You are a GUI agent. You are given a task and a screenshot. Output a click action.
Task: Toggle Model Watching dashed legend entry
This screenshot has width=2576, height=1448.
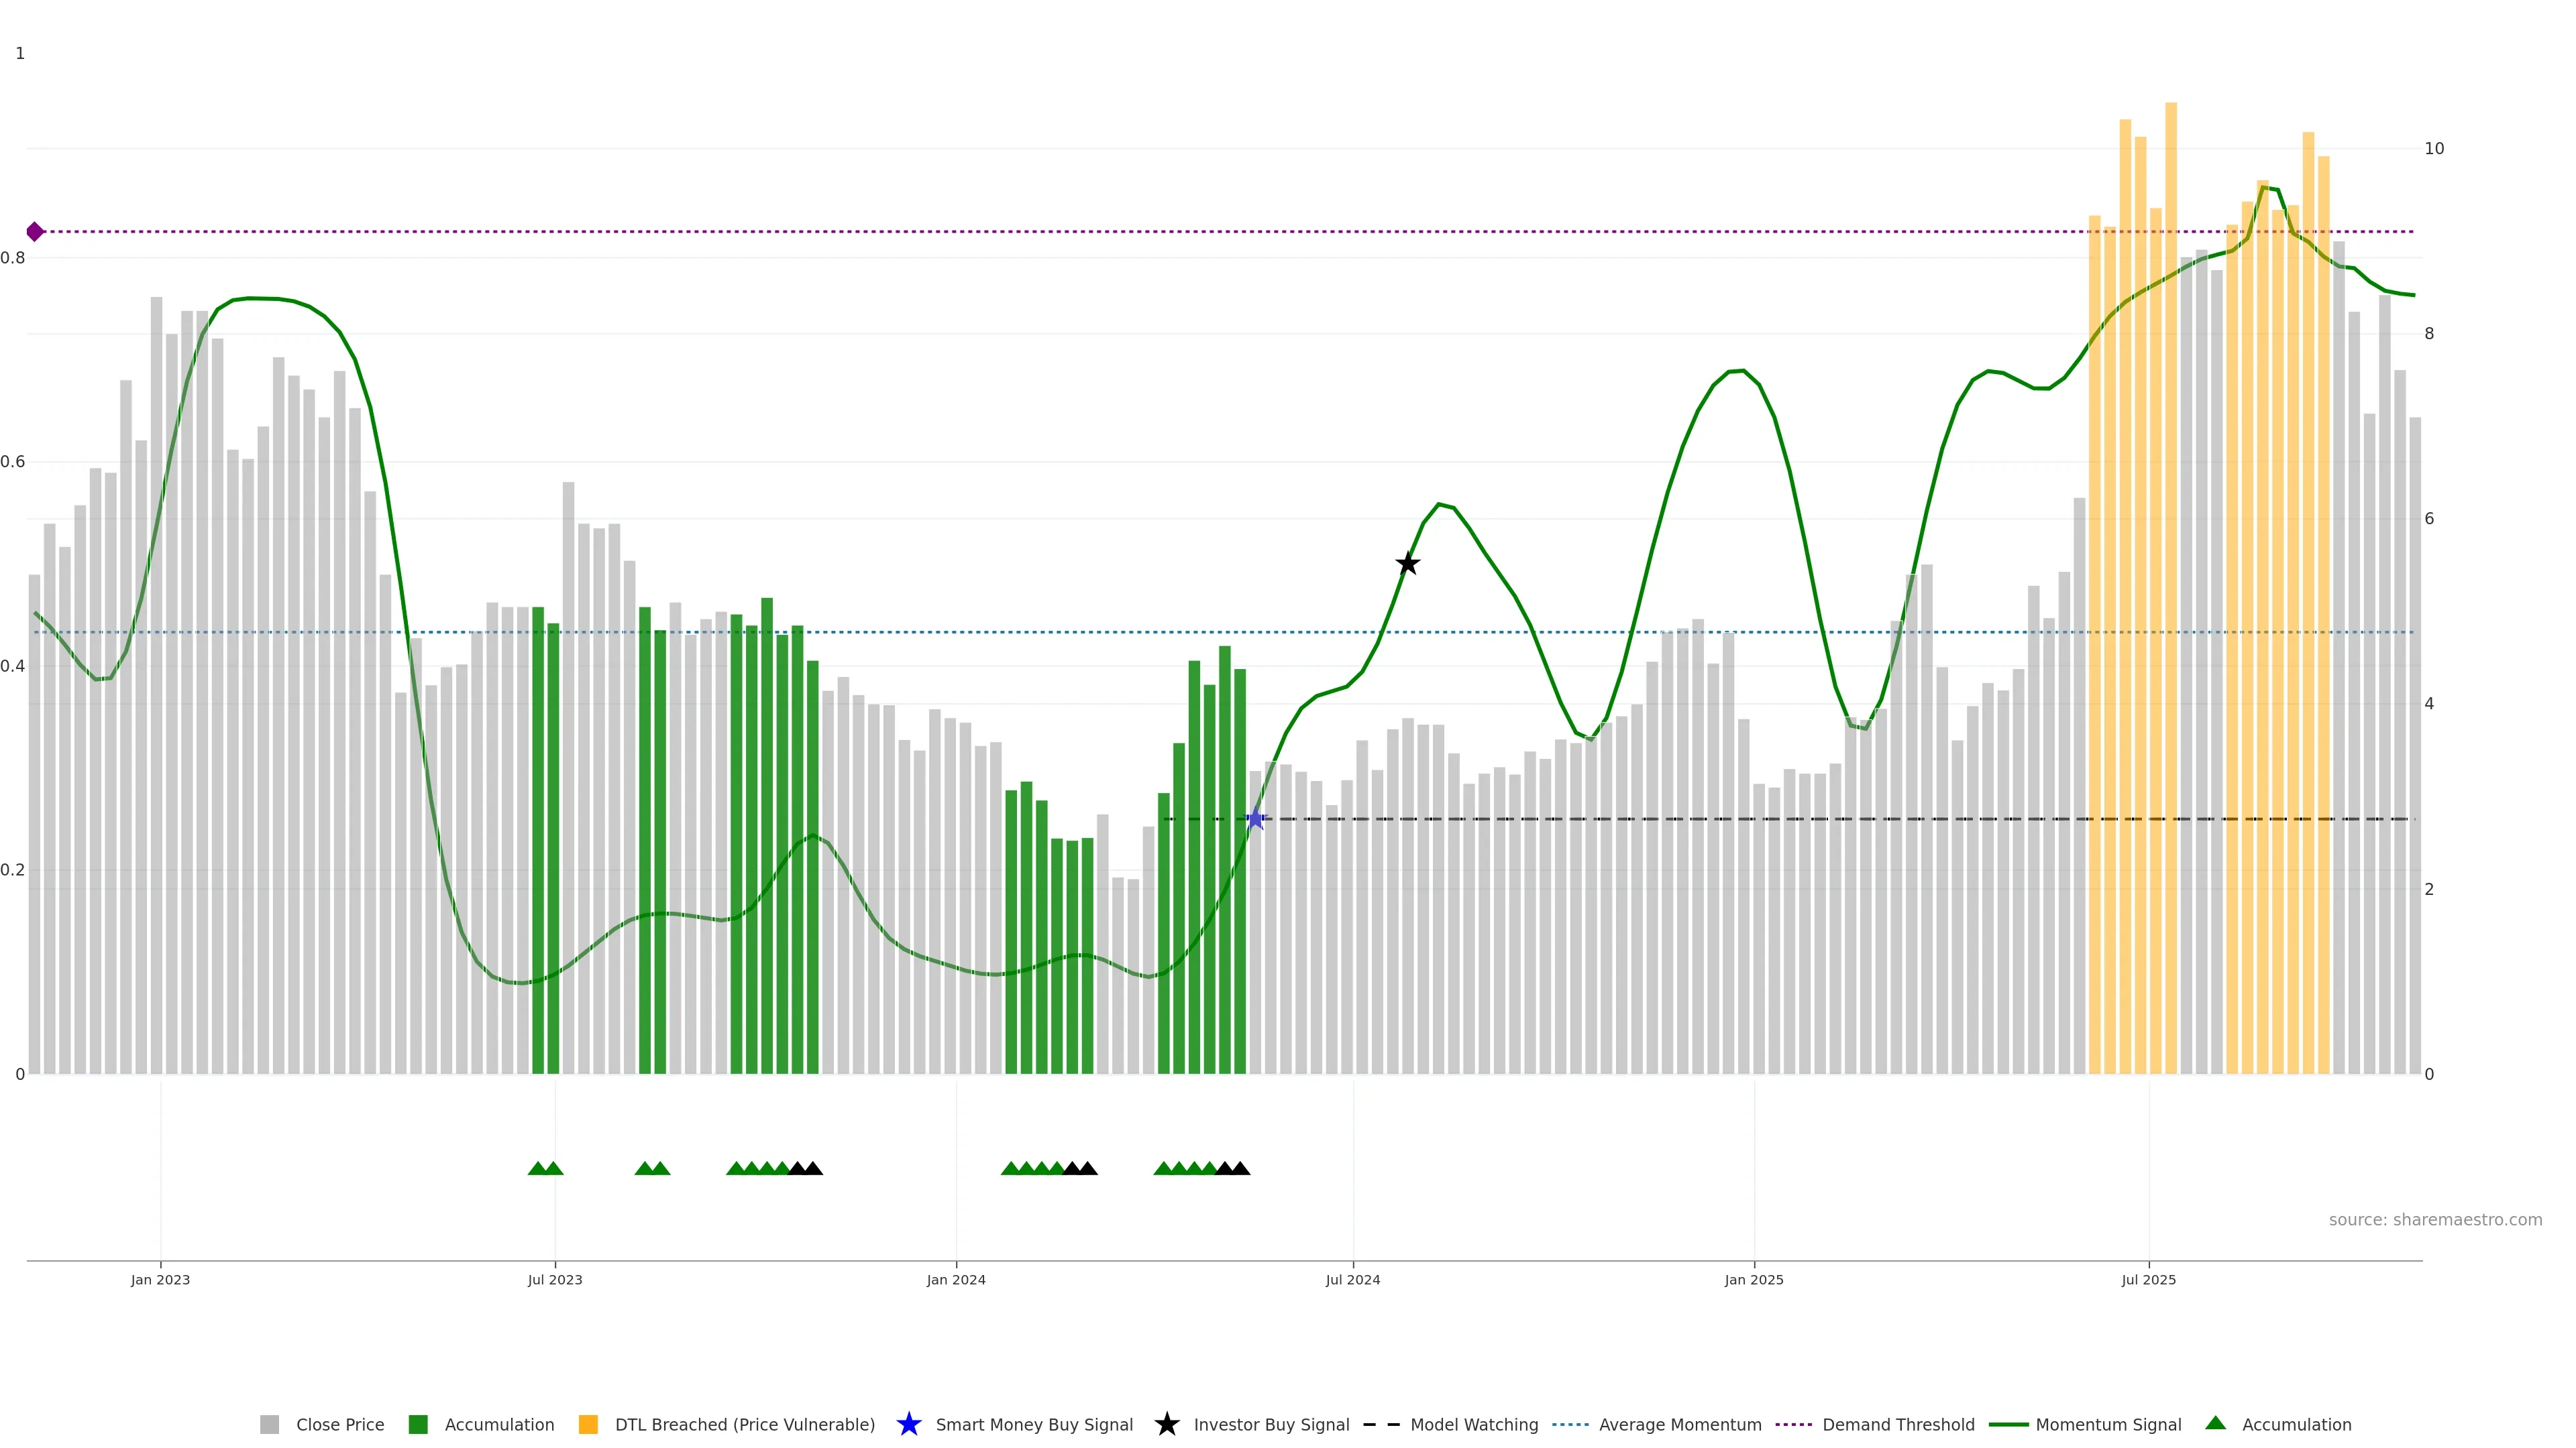coord(1381,1424)
